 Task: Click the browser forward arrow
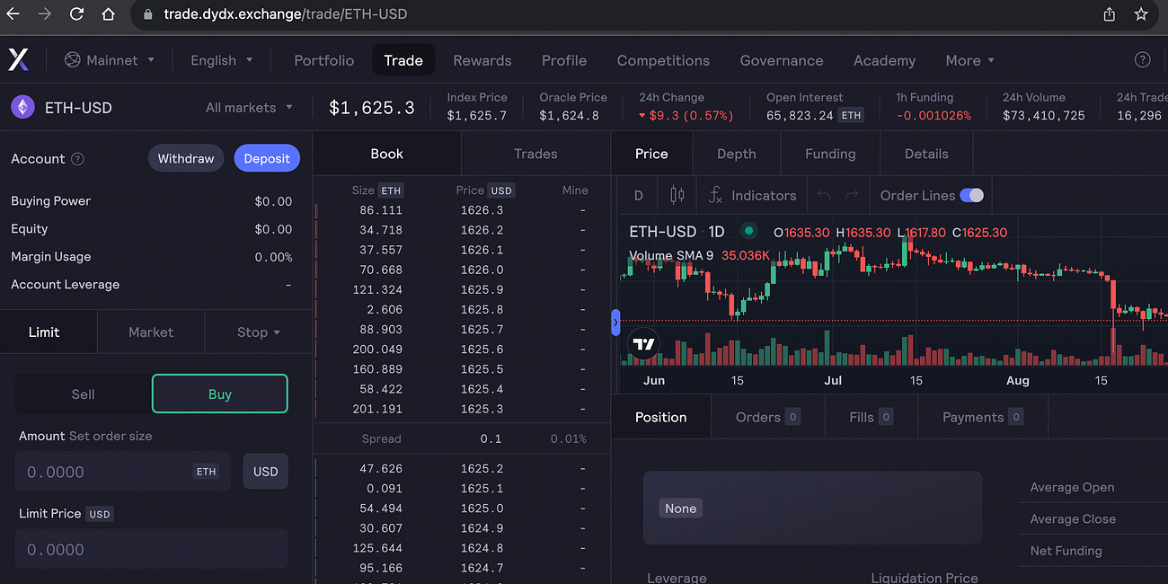pyautogui.click(x=45, y=14)
